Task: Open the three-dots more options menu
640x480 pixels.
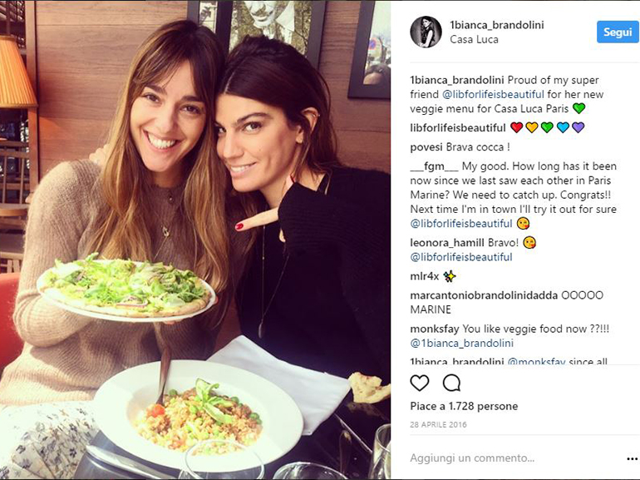Action: click(632, 458)
